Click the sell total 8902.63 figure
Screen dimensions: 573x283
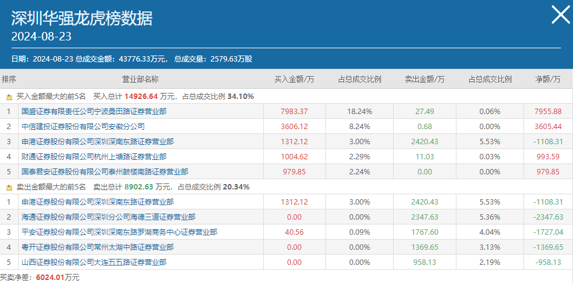click(x=138, y=187)
